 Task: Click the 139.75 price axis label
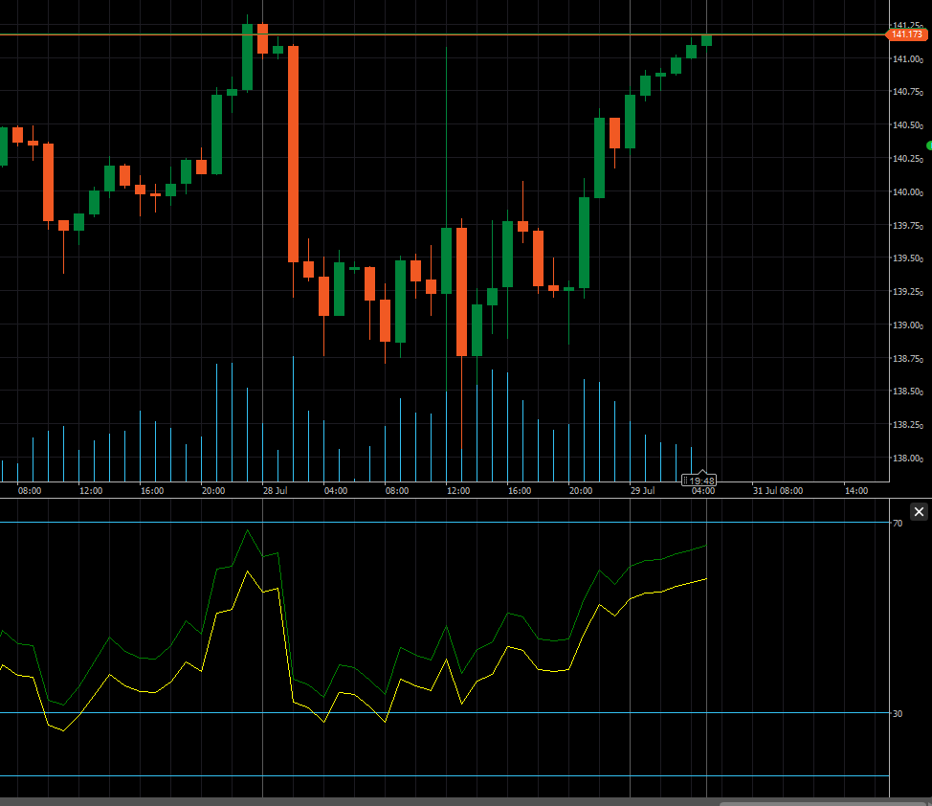(x=908, y=226)
